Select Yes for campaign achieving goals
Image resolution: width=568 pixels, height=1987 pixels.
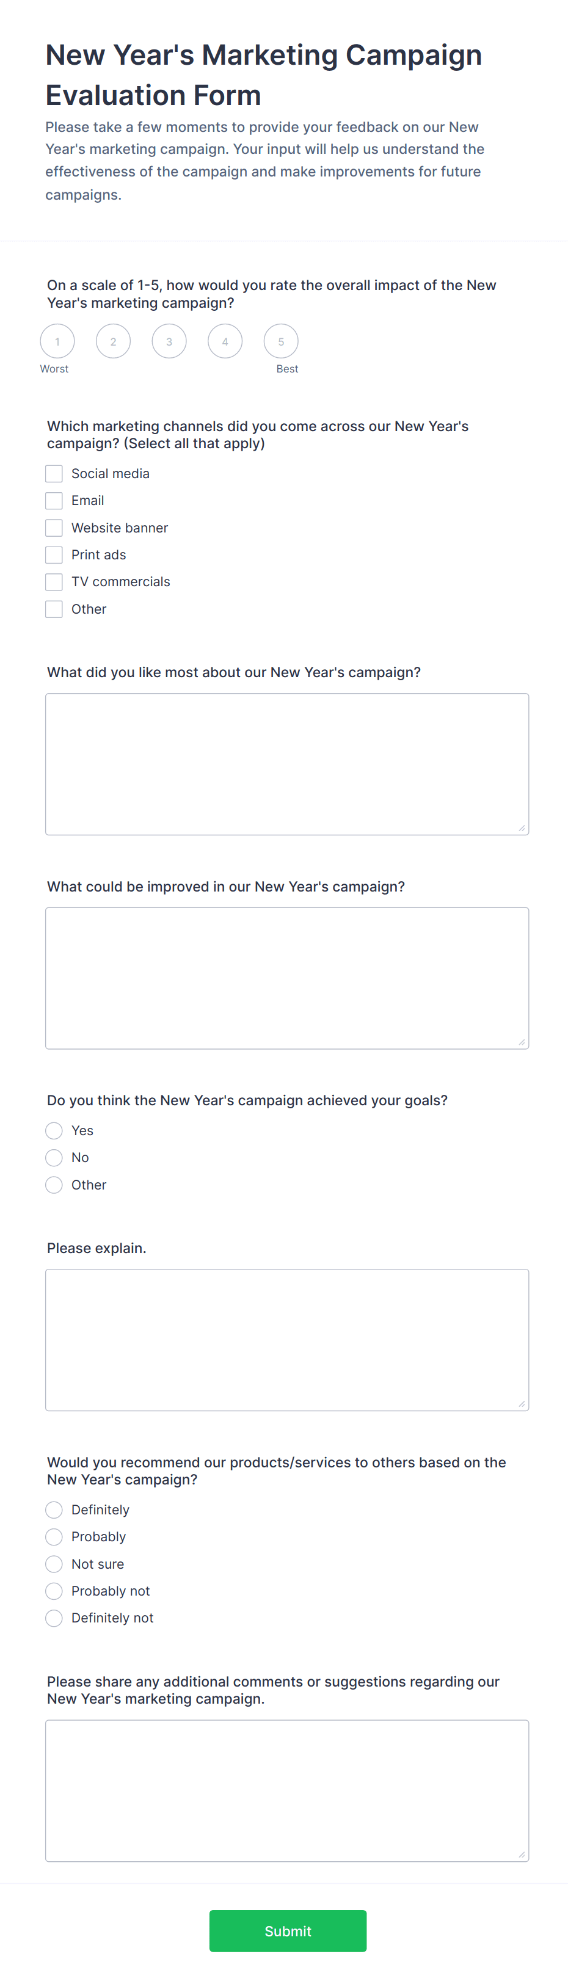(x=54, y=1130)
